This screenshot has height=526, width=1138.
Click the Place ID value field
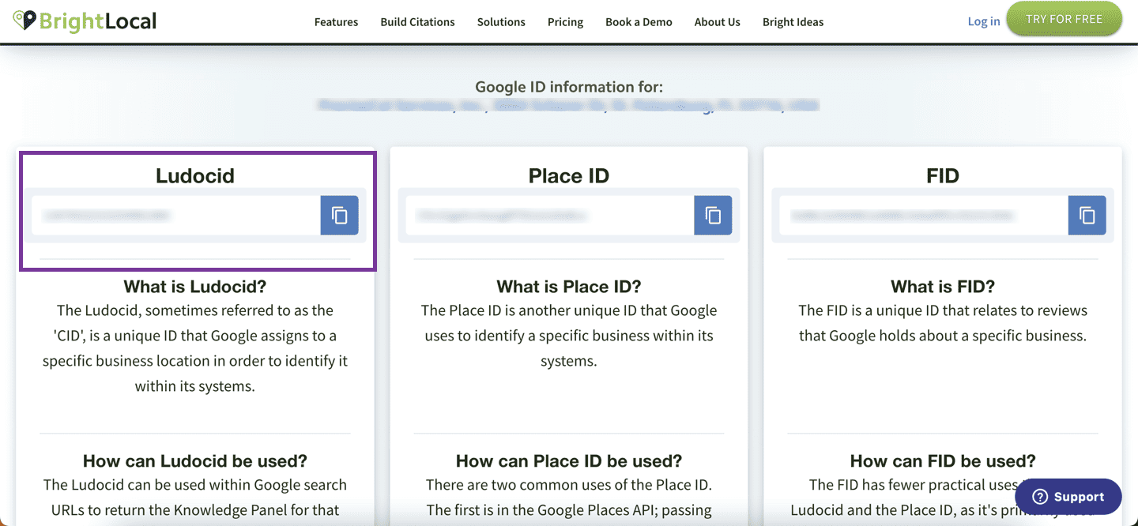coord(549,215)
